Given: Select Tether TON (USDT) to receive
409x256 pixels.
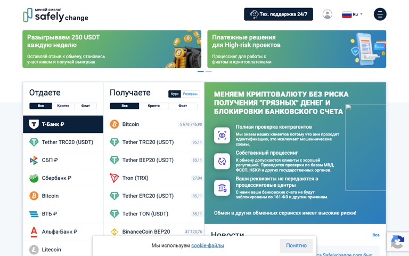Looking at the screenshot, I should [x=154, y=214].
